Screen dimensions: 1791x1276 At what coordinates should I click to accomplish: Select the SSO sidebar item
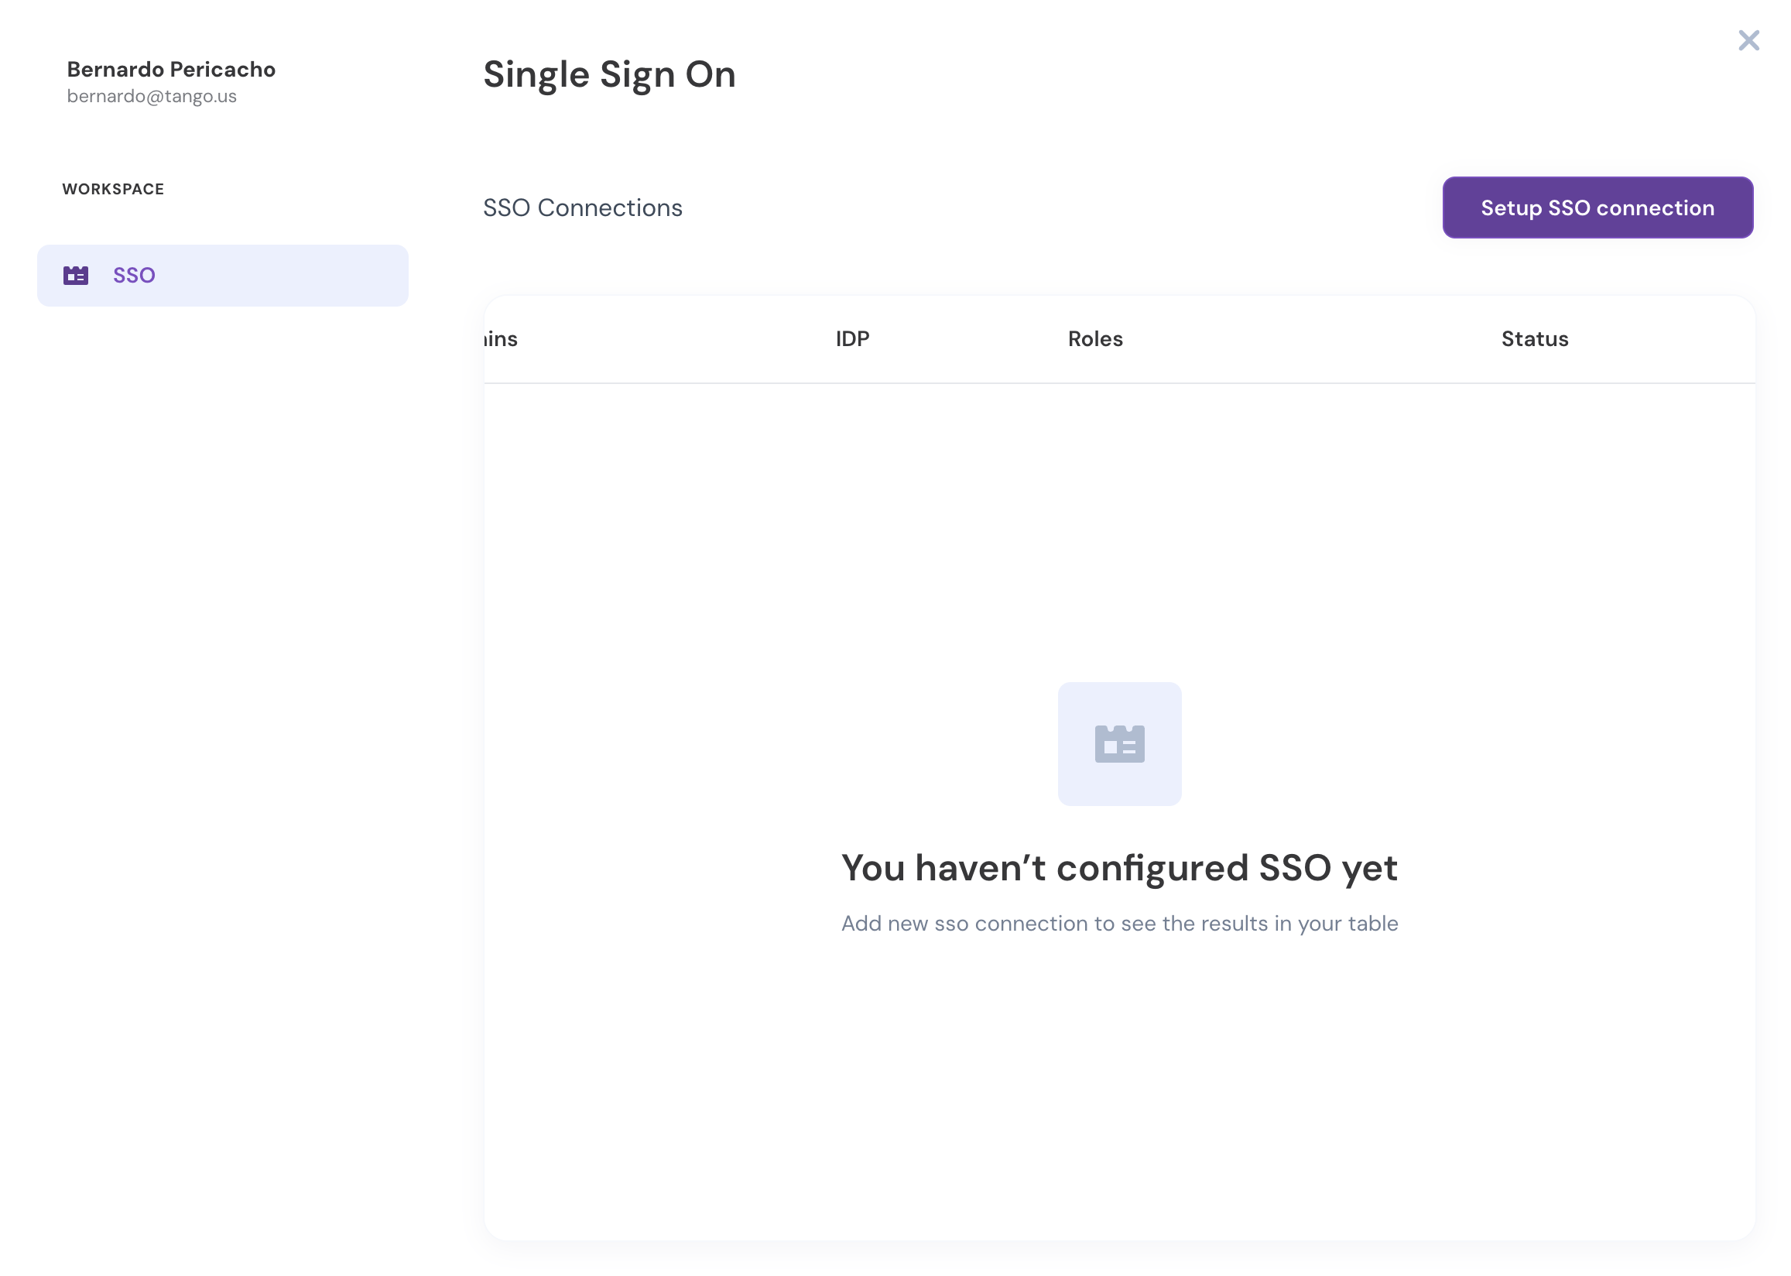tap(223, 275)
